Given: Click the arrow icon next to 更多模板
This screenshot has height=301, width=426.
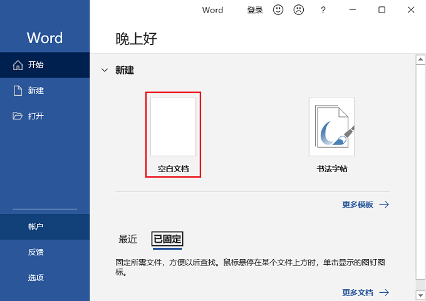Looking at the screenshot, I should point(384,205).
